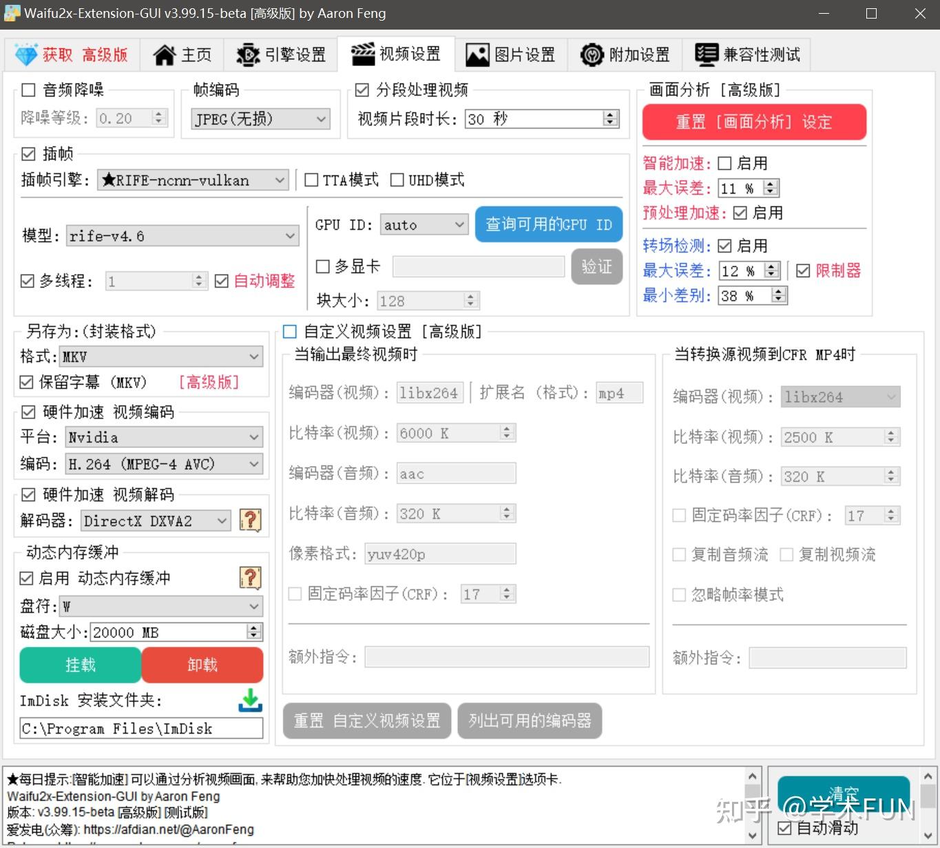The height and width of the screenshot is (848, 940).
Task: Click the help icon beside 启用 动态内存缓冲
Action: pos(251,578)
